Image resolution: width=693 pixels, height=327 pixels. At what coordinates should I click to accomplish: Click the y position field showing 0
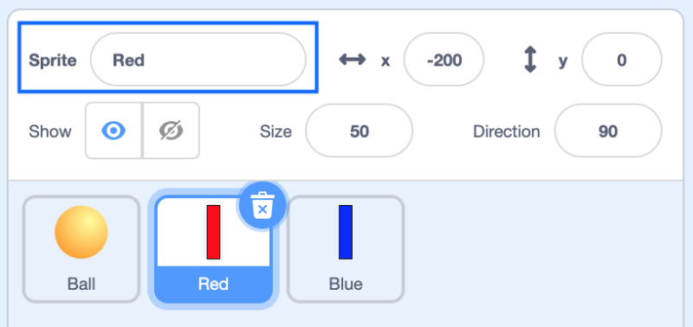point(622,60)
